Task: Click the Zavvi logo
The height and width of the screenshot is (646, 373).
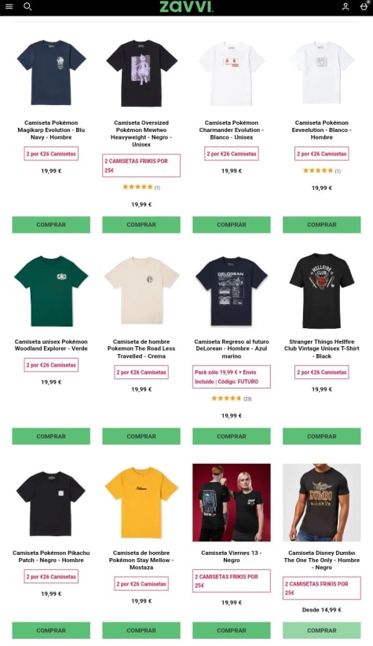Action: [x=186, y=6]
